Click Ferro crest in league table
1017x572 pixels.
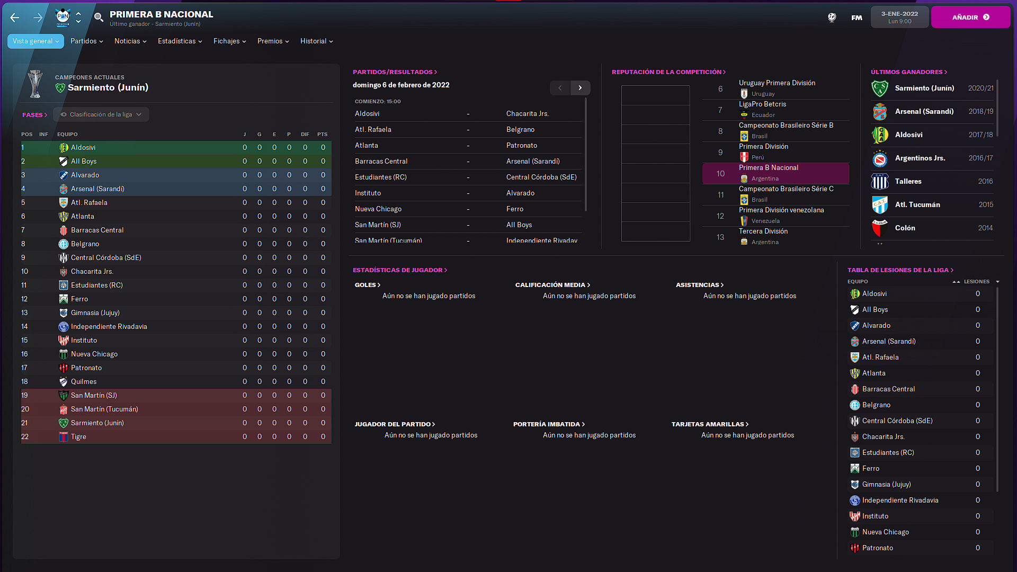click(64, 299)
